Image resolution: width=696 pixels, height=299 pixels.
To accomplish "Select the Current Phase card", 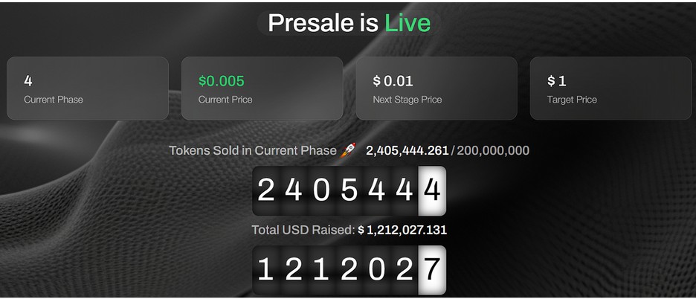I will (88, 88).
